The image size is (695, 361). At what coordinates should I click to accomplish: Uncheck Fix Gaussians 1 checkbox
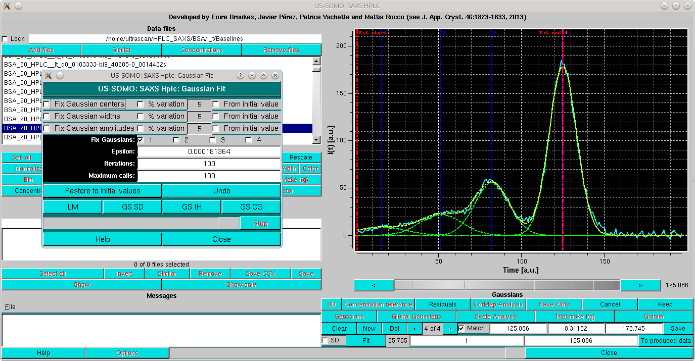click(x=141, y=140)
